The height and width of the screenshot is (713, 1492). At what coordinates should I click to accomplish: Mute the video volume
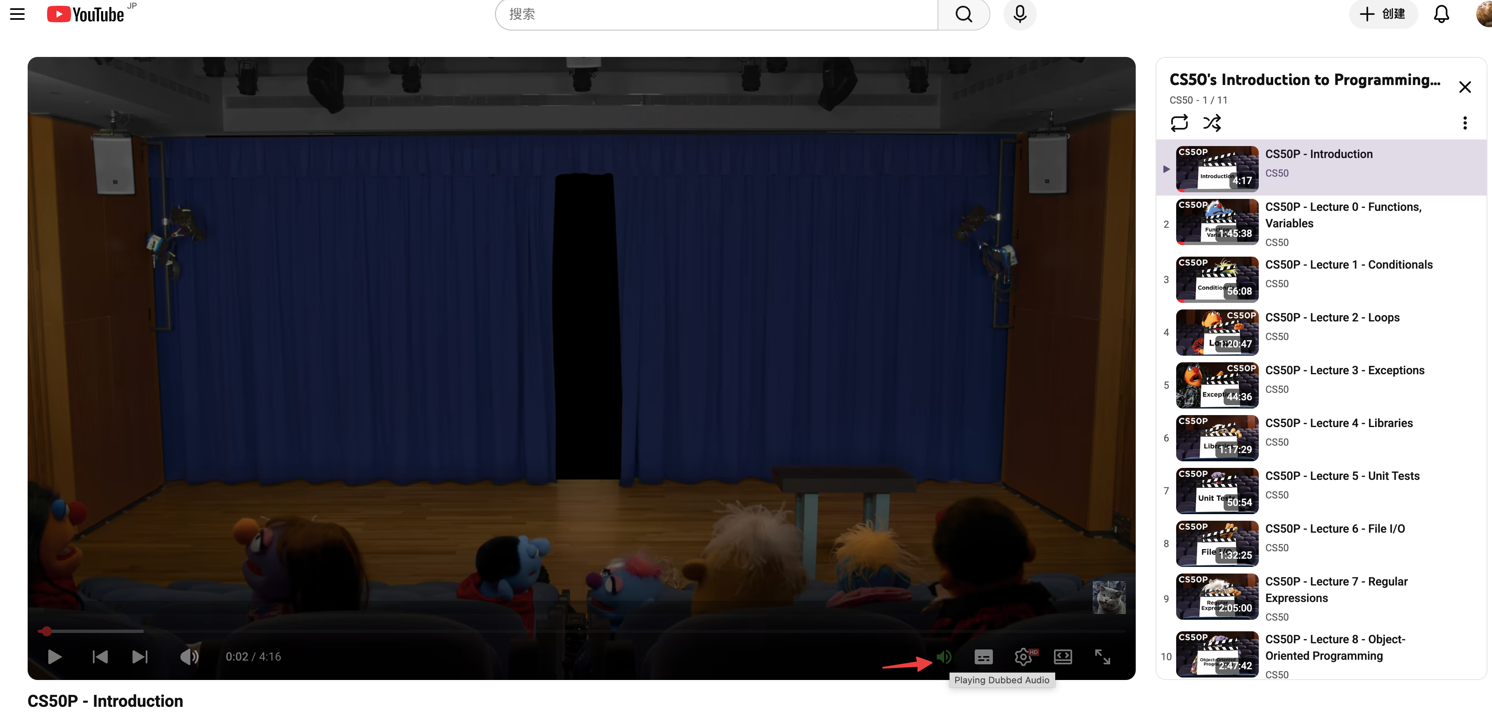click(189, 656)
